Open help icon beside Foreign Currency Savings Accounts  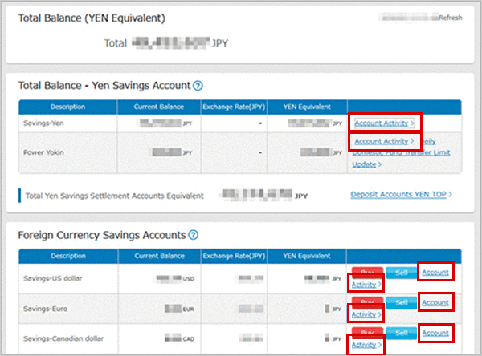193,235
